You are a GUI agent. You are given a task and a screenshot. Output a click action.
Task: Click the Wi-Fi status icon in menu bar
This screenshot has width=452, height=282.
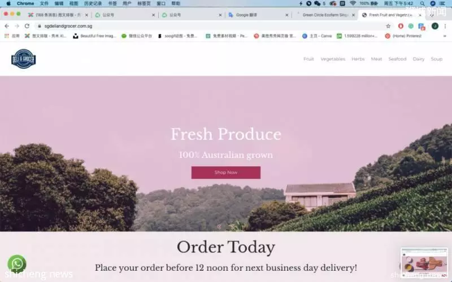click(x=353, y=3)
